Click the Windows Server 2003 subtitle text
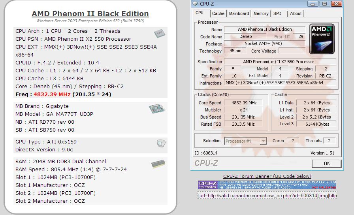354x215 pixels. coord(90,21)
